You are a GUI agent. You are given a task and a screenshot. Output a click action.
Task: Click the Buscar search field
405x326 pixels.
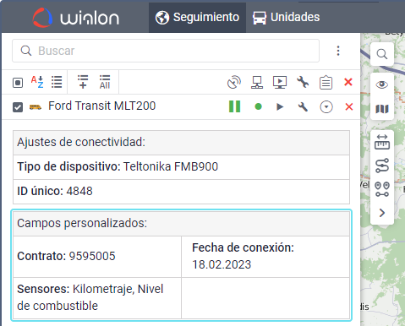click(166, 51)
